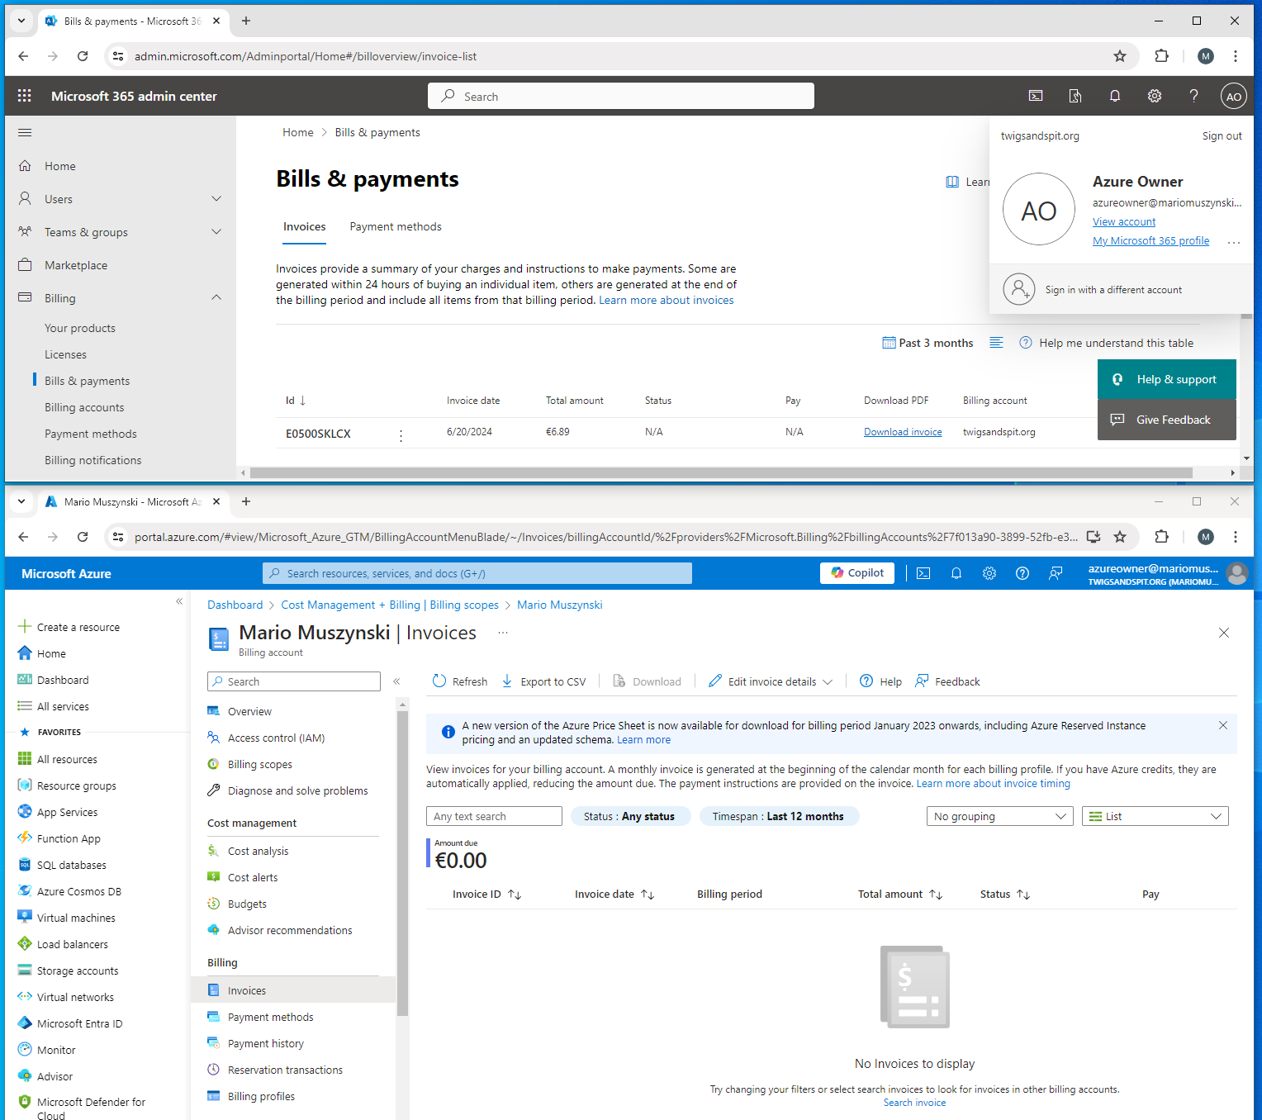Screen dimensions: 1262x1120
Task: Open Microsoft Entra ID in Azure sidebar
Action: click(x=79, y=1023)
